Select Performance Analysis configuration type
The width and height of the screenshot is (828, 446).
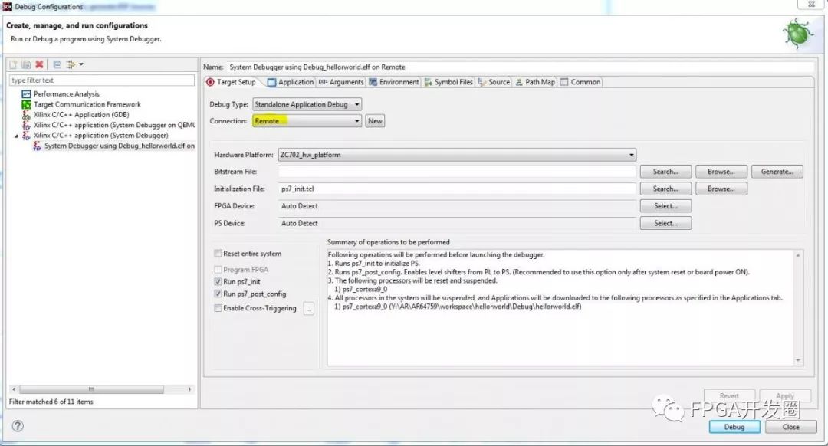point(66,94)
